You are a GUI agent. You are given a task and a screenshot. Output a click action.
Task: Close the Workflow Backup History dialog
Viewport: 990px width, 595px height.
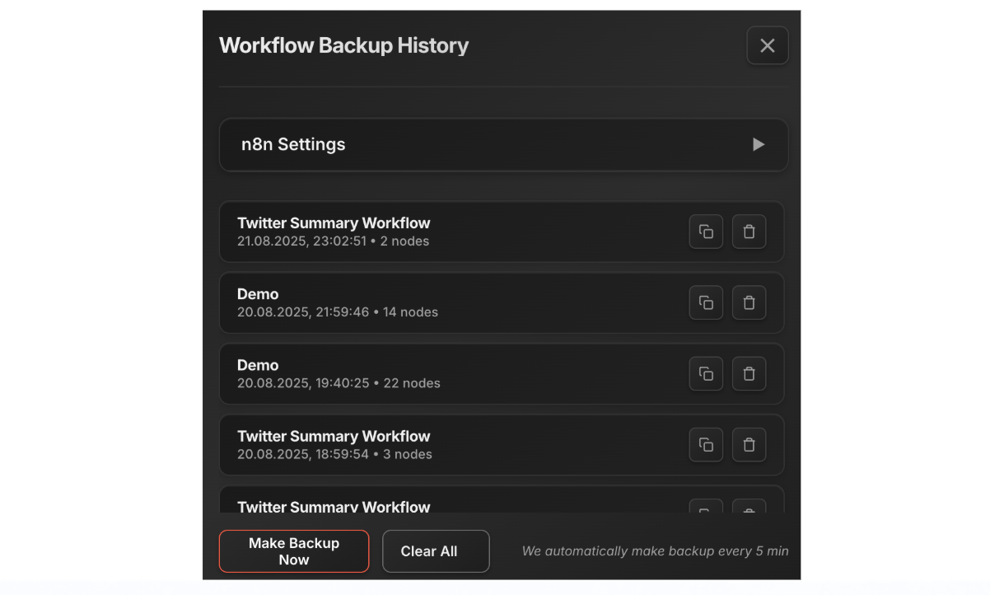click(x=767, y=45)
